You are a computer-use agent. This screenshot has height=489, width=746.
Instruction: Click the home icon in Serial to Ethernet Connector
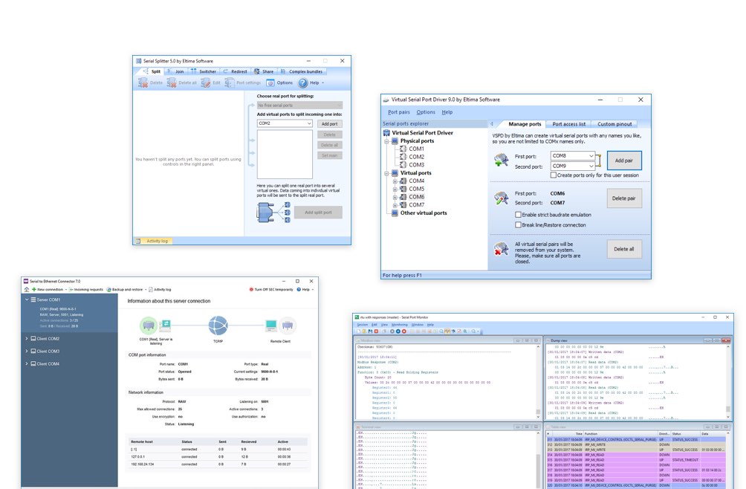pos(27,289)
